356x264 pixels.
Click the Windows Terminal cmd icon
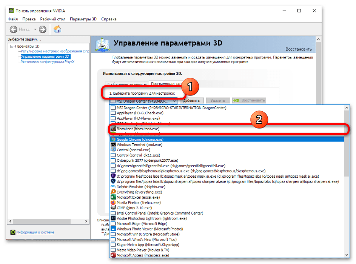[x=113, y=144]
